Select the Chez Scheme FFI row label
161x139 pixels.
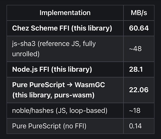62,28
